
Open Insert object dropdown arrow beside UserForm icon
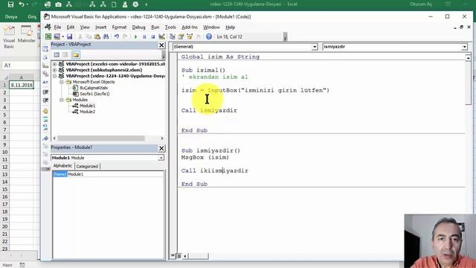tap(62, 36)
